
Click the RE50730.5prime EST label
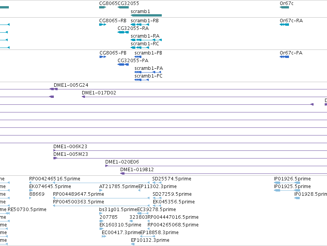click(x=27, y=209)
